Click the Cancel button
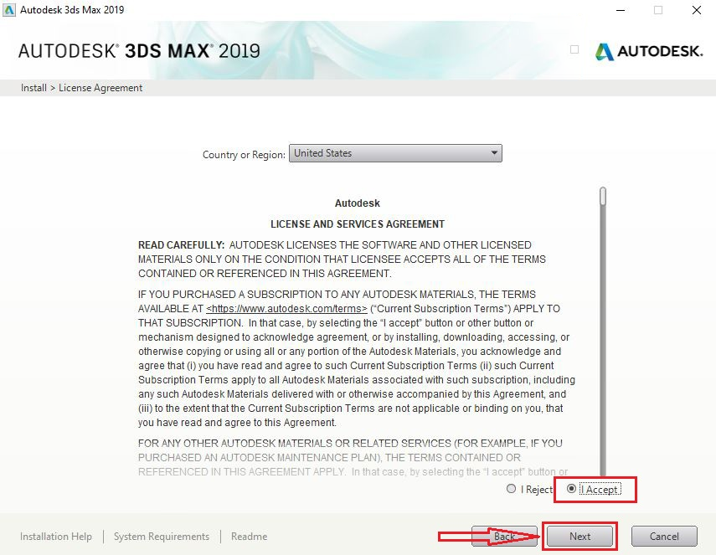 click(x=664, y=537)
